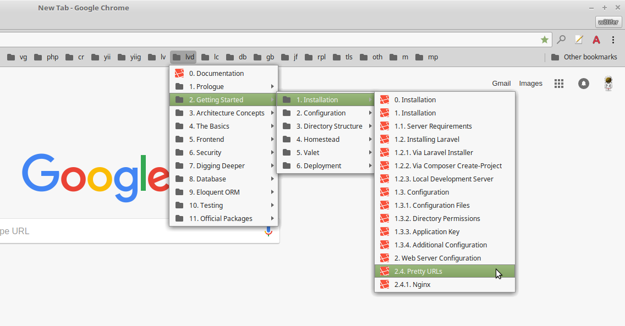Image resolution: width=625 pixels, height=326 pixels.
Task: Click the voice search microphone icon
Action: click(268, 231)
